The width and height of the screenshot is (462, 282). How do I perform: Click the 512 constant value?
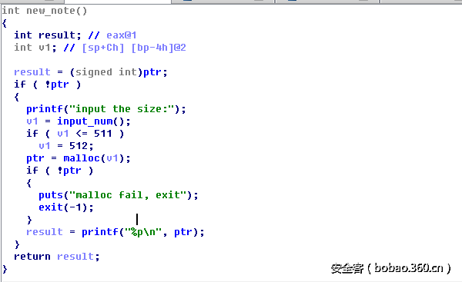click(x=79, y=146)
